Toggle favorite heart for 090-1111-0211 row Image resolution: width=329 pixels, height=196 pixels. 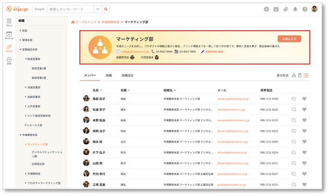pos(304,163)
